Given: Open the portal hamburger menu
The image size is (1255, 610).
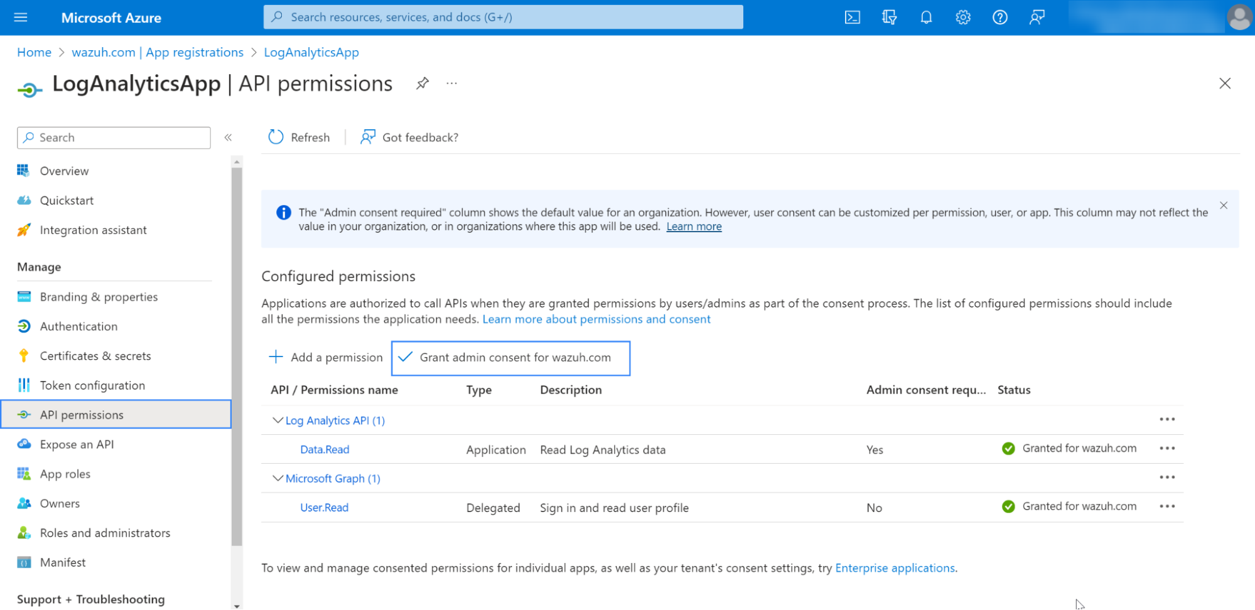Looking at the screenshot, I should click(21, 18).
